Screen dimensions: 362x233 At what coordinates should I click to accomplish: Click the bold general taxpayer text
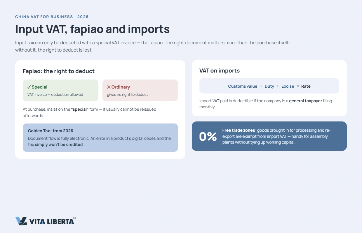[x=305, y=101]
